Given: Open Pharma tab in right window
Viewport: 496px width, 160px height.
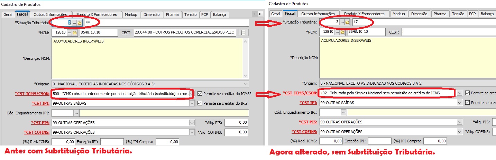Looking at the screenshot, I should click(x=440, y=14).
